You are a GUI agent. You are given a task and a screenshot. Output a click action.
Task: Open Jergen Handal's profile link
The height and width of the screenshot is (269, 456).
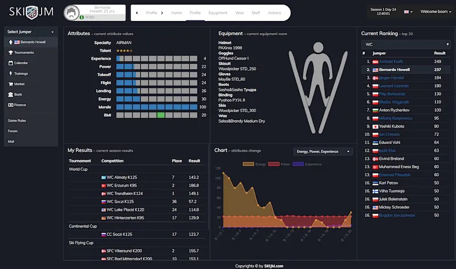point(392,77)
